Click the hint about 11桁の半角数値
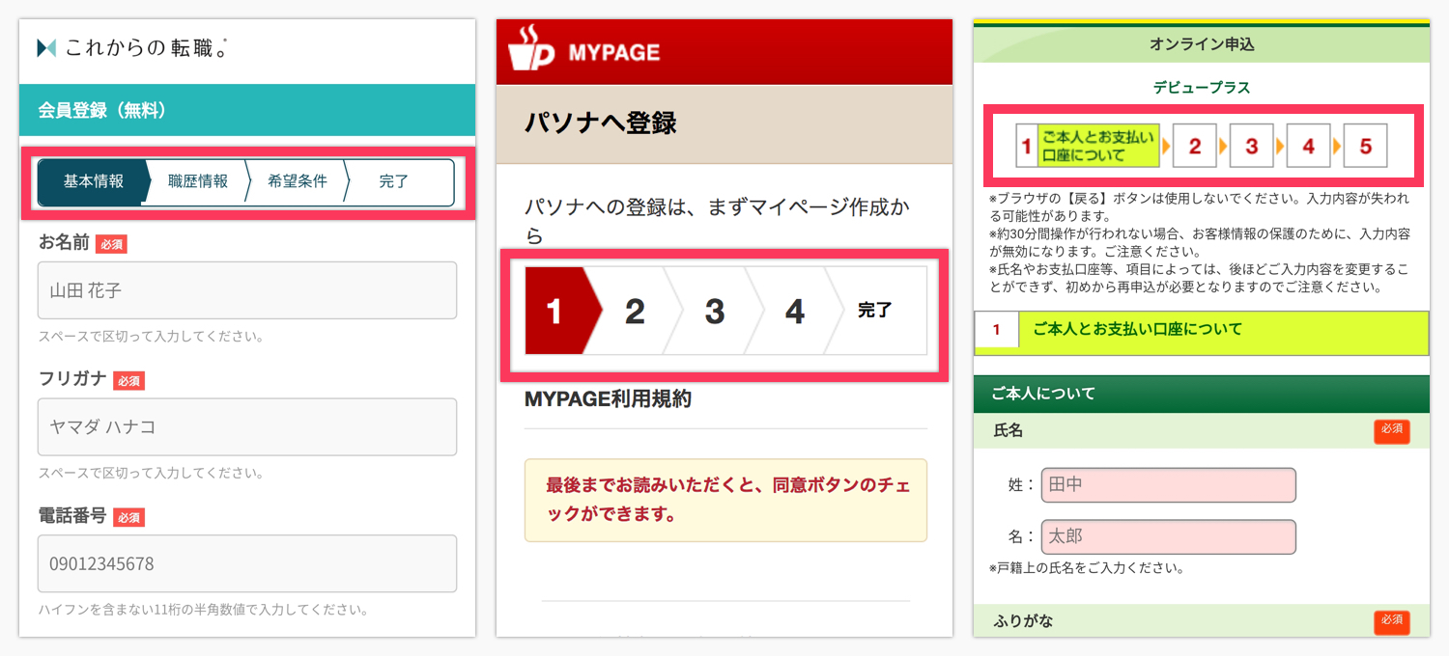The image size is (1449, 656). 203,610
